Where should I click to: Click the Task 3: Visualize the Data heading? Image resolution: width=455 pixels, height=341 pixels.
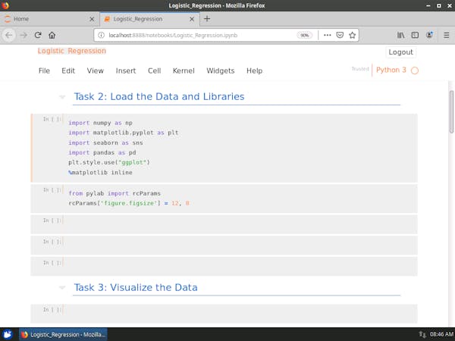tap(136, 287)
